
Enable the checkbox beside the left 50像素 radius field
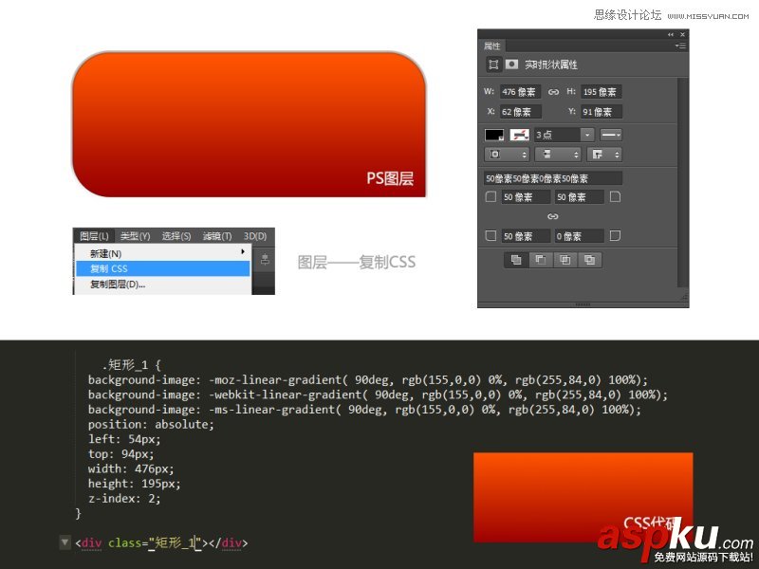[491, 195]
